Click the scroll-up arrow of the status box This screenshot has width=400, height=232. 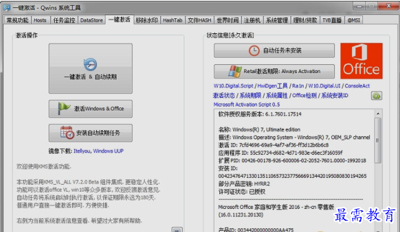[x=378, y=113]
